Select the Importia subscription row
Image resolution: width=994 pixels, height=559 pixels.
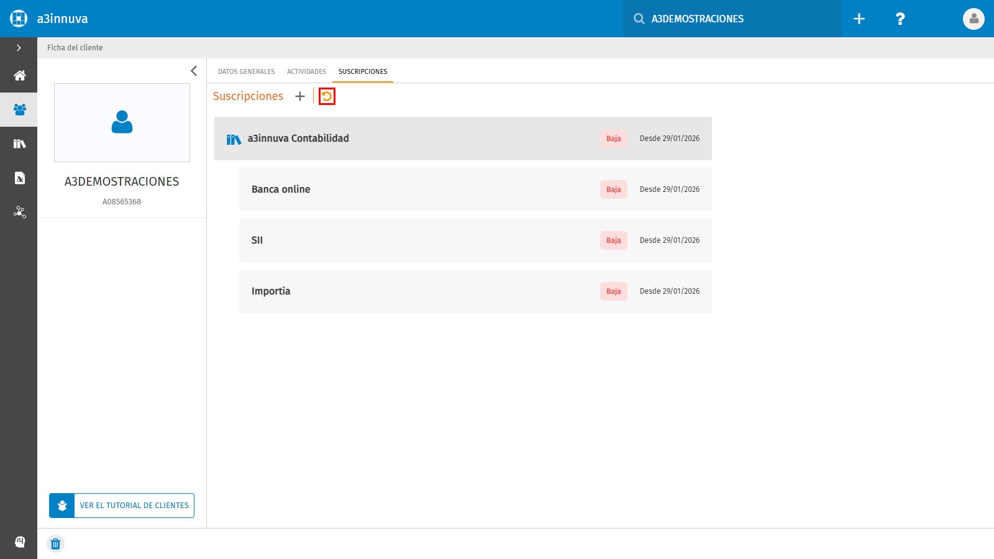(475, 291)
